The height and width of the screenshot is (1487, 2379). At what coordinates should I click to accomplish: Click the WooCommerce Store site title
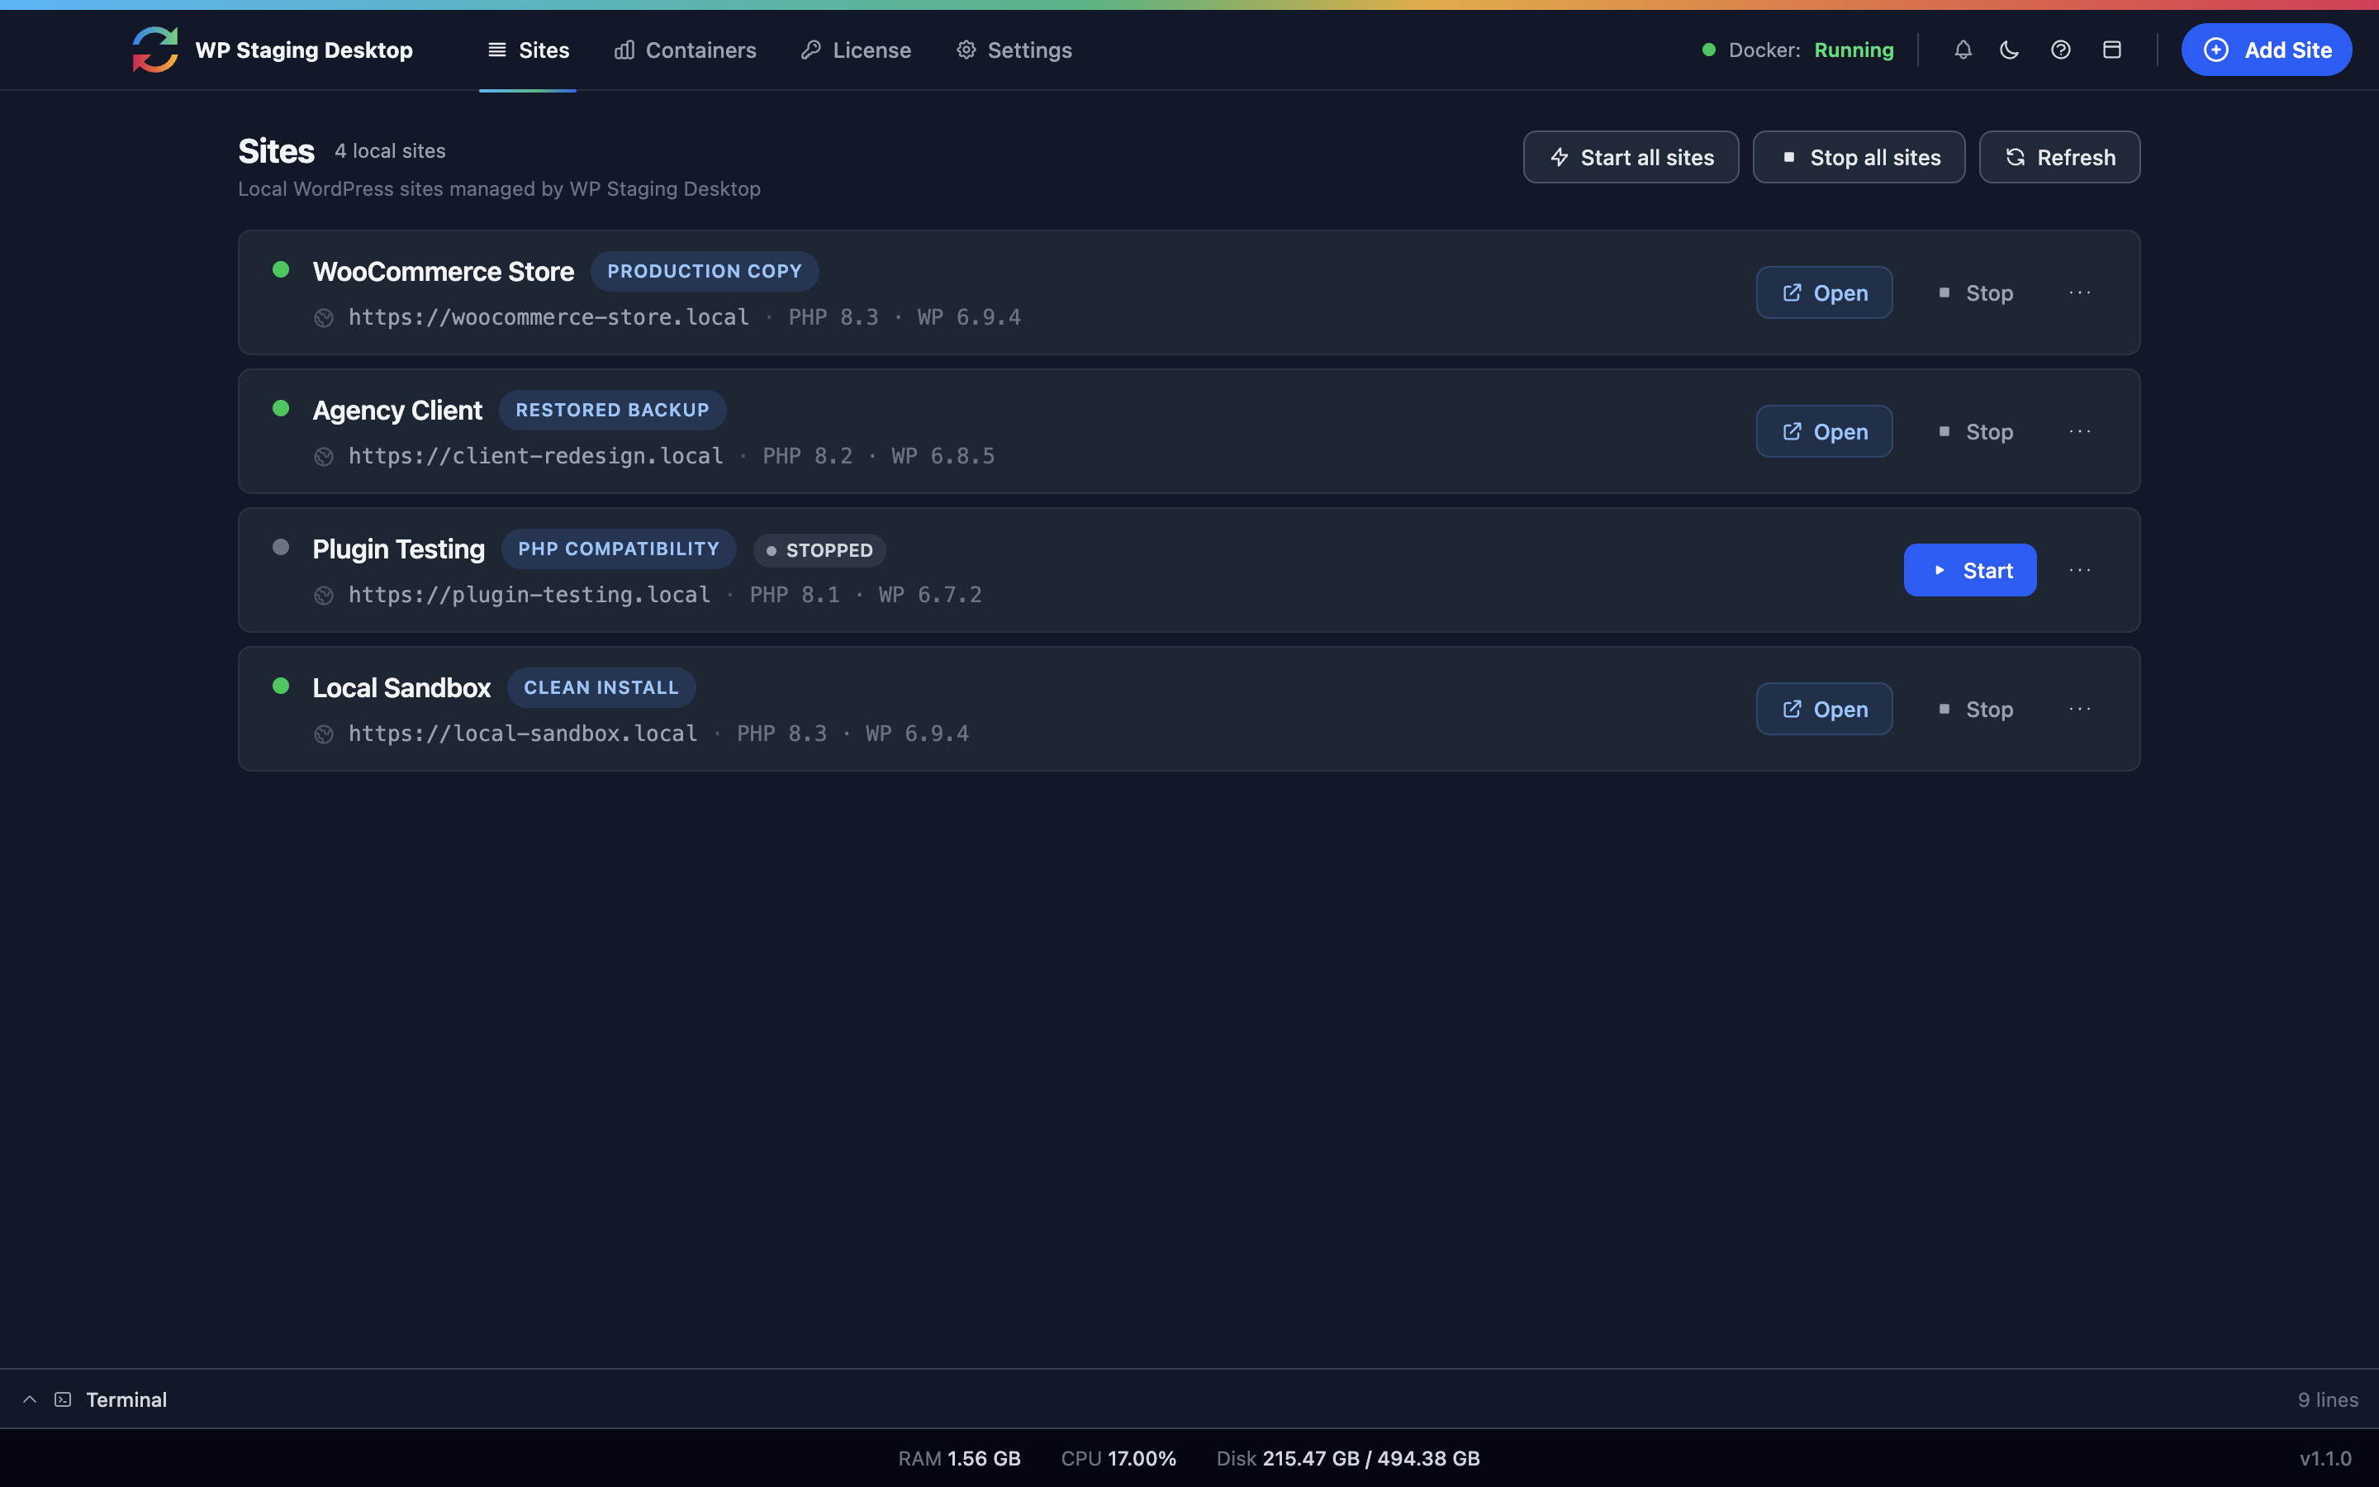444,272
